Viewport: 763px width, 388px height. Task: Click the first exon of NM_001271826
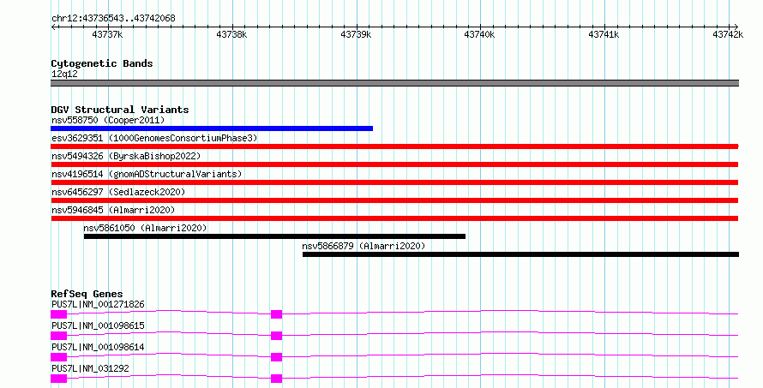tap(58, 314)
